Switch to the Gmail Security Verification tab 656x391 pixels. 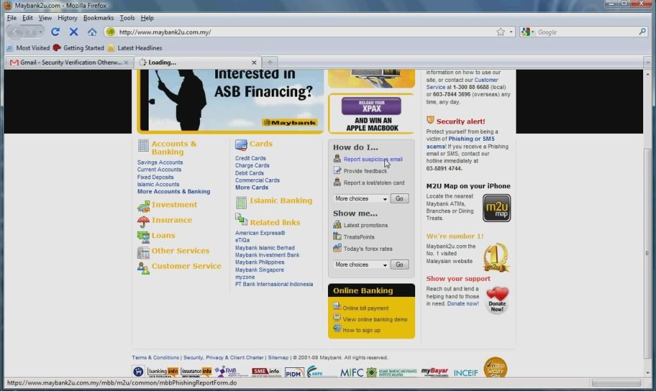pos(69,62)
